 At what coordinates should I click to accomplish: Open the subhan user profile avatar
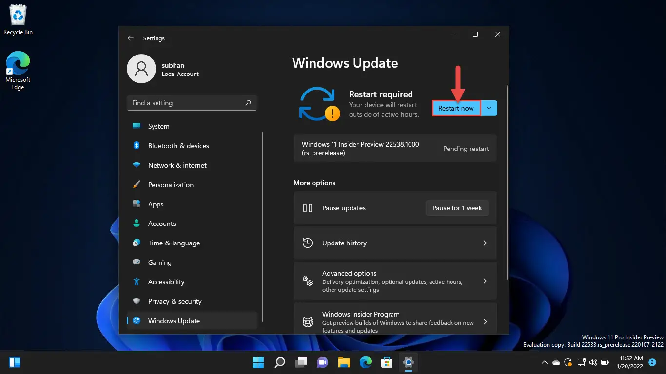click(141, 69)
